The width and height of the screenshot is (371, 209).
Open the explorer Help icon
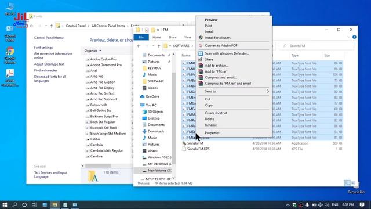click(354, 37)
